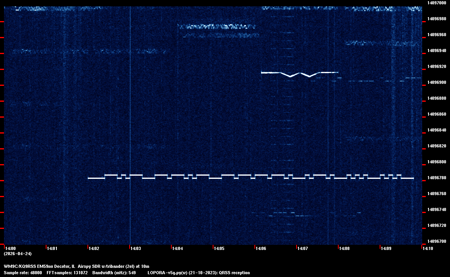Image resolution: width=450 pixels, height=277 pixels.
Task: Click the date text (2026-04-24)
Action: 17,254
